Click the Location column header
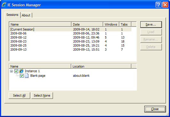 101,66
